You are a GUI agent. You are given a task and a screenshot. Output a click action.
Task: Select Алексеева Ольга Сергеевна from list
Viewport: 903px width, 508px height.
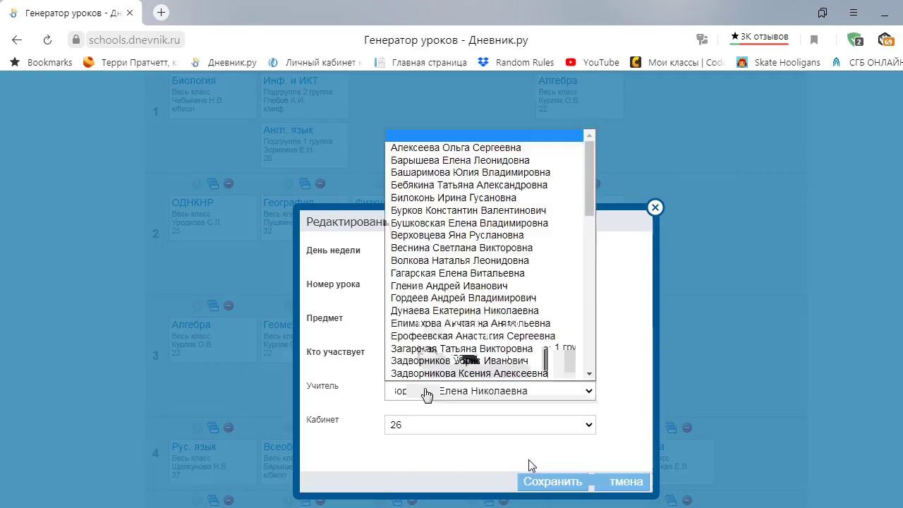[x=485, y=147]
